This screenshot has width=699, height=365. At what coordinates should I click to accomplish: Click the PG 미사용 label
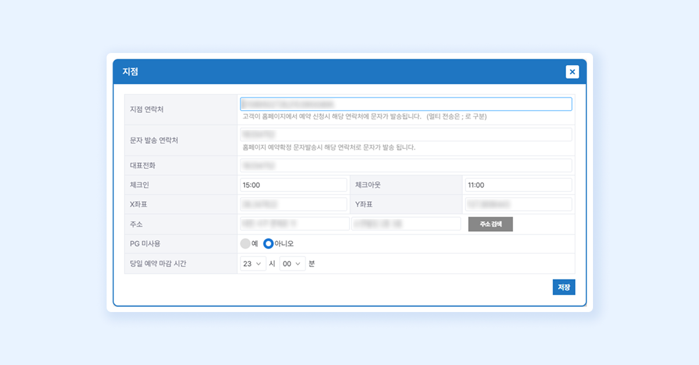(x=146, y=243)
